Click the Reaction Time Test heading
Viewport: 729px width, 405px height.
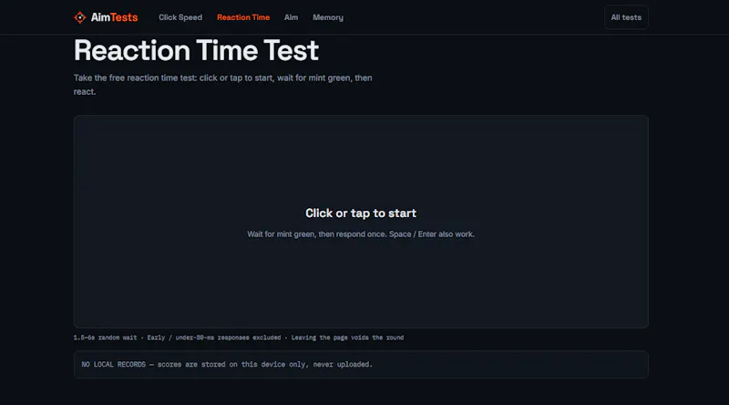coord(196,50)
